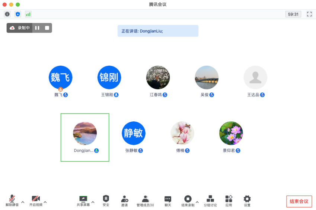Screen dimensions: 316x210
Task: Open the 安全 security tool
Action: [x=106, y=201]
